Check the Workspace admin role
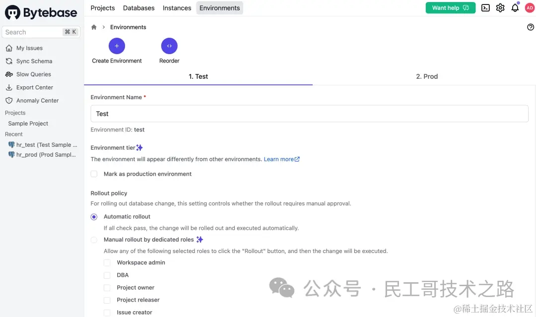 (x=107, y=263)
